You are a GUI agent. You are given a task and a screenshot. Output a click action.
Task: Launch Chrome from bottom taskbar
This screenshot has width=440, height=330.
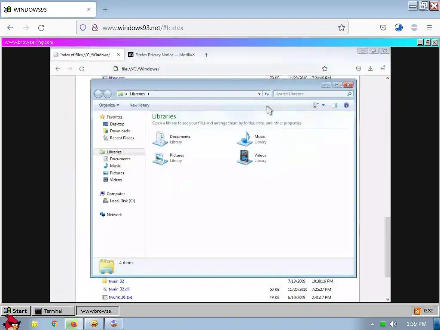tap(55, 324)
